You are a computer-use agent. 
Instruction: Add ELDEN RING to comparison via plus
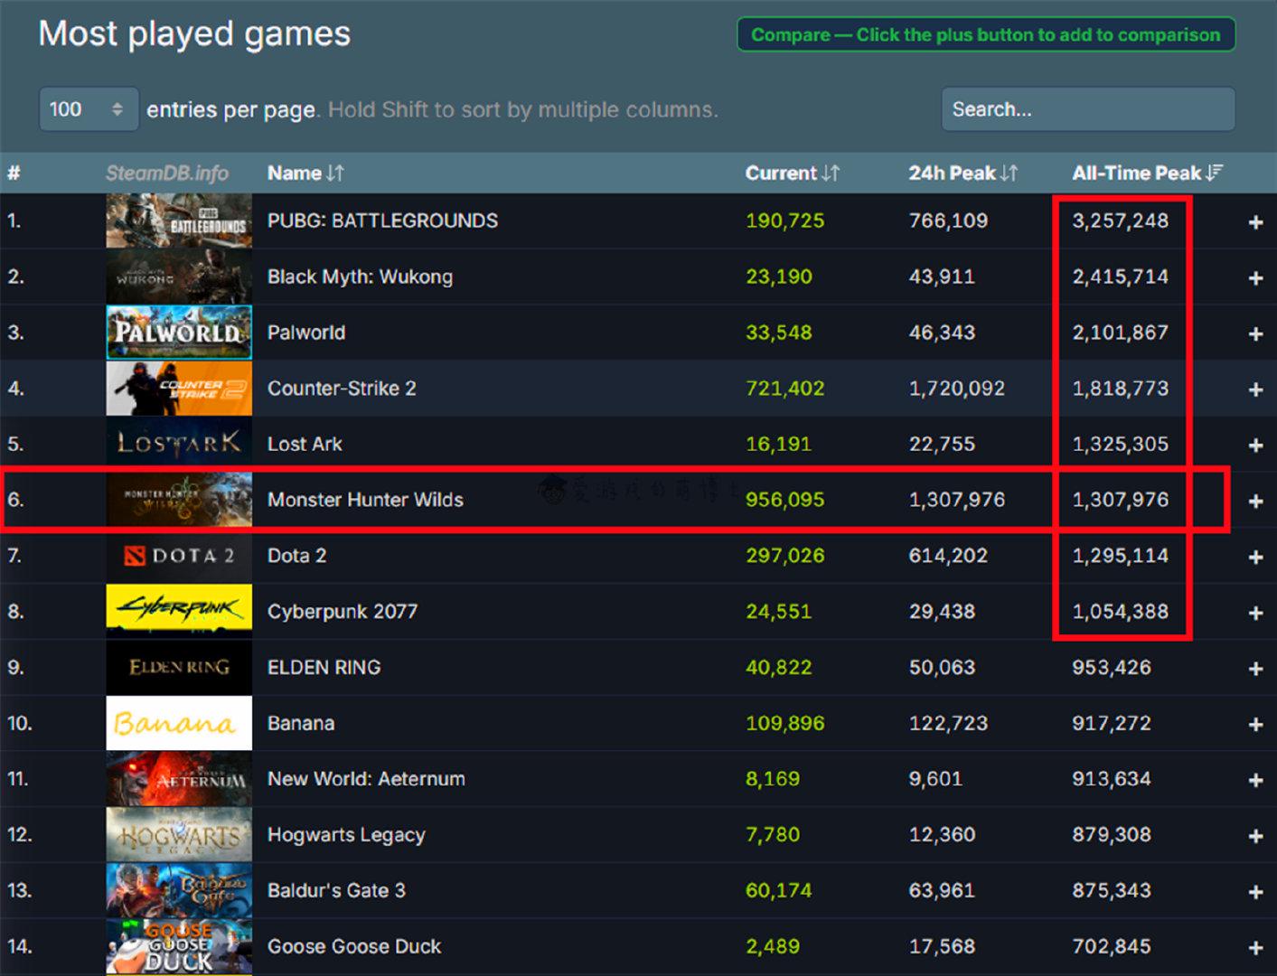tap(1255, 669)
